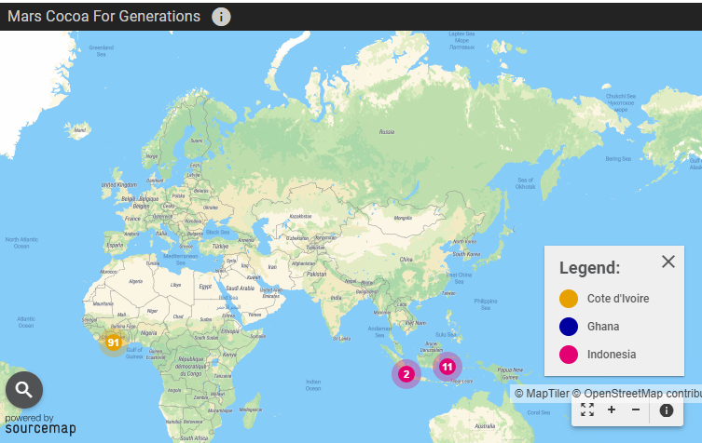Click the Papua New Guinea label
The image size is (702, 443).
coord(510,373)
